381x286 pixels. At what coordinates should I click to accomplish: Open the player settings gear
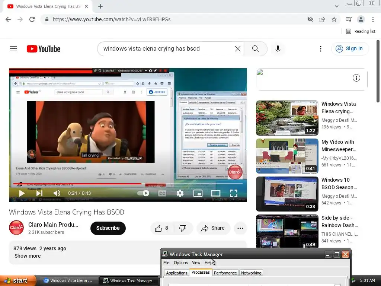pos(180,193)
